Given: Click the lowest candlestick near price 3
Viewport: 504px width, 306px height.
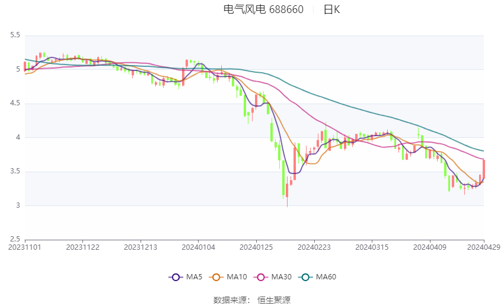Looking at the screenshot, I should pos(287,192).
